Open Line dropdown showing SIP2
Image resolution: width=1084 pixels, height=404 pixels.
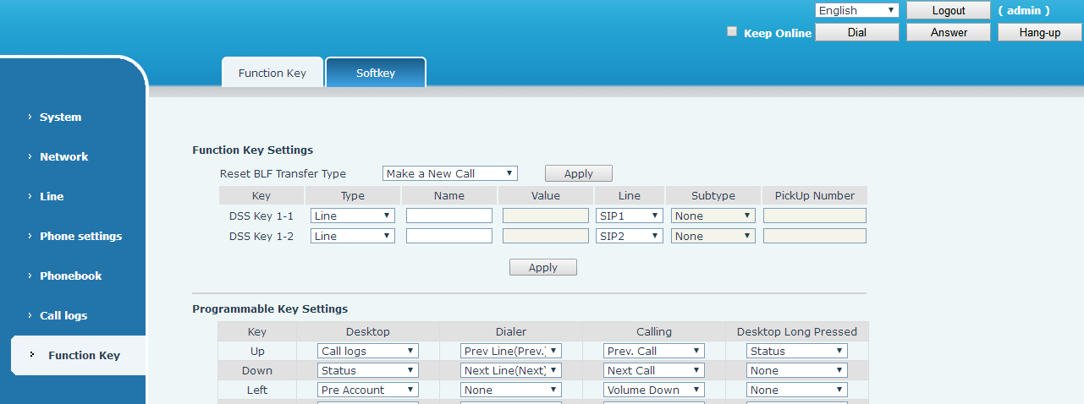(629, 236)
